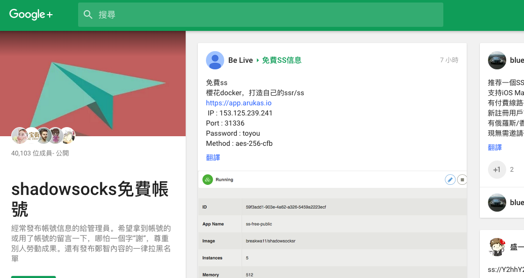Click the bearded man member avatar
Viewport: 524px width, 278px height.
(x=44, y=136)
